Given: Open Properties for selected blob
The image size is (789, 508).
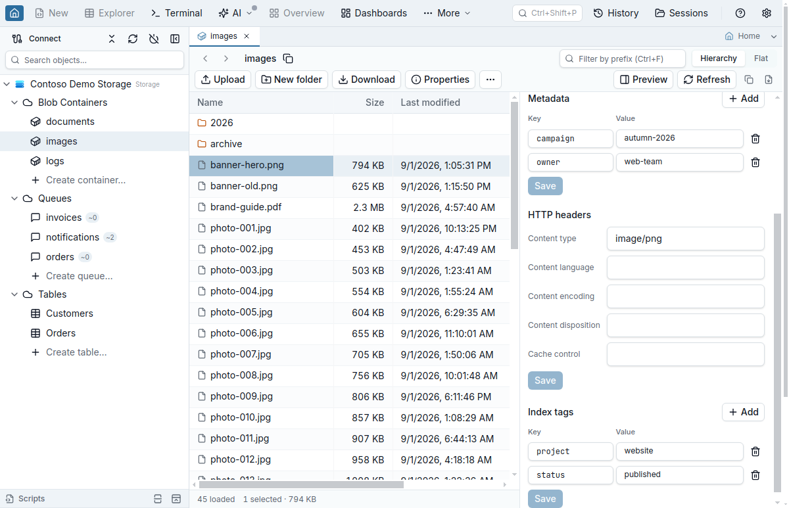Looking at the screenshot, I should (441, 80).
